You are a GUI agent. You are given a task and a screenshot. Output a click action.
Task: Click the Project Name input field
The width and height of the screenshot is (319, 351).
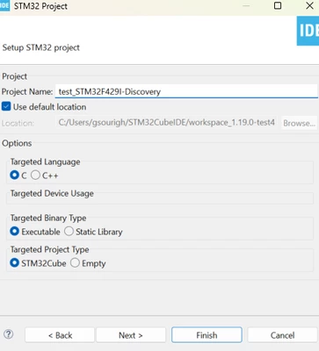coord(186,91)
